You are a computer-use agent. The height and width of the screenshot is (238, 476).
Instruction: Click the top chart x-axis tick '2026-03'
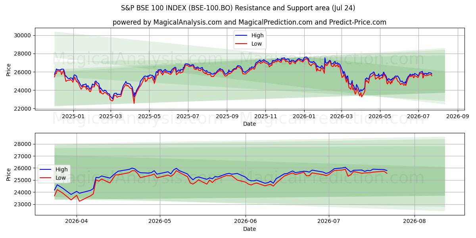pyautogui.click(x=341, y=117)
